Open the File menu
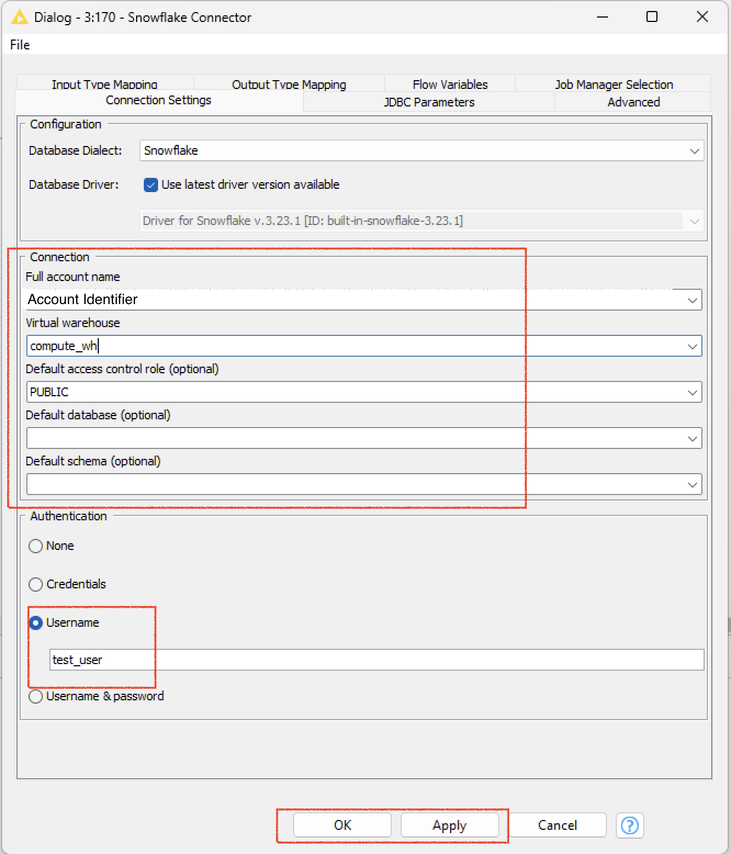This screenshot has height=854, width=731. coord(19,44)
